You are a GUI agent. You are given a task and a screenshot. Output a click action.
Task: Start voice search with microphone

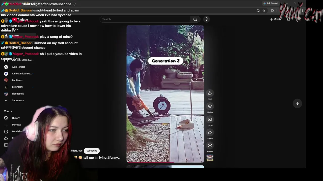click(206, 19)
